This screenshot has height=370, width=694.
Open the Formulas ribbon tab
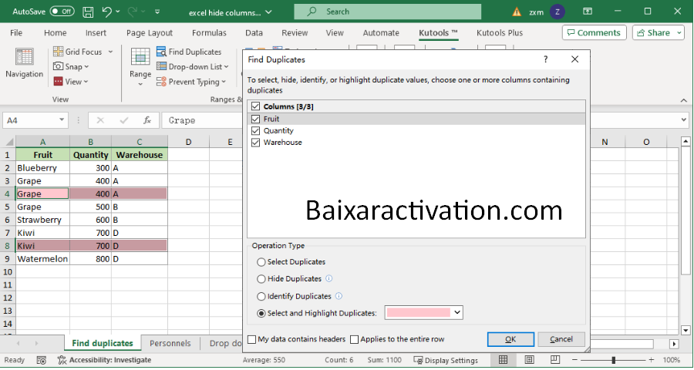(x=209, y=32)
